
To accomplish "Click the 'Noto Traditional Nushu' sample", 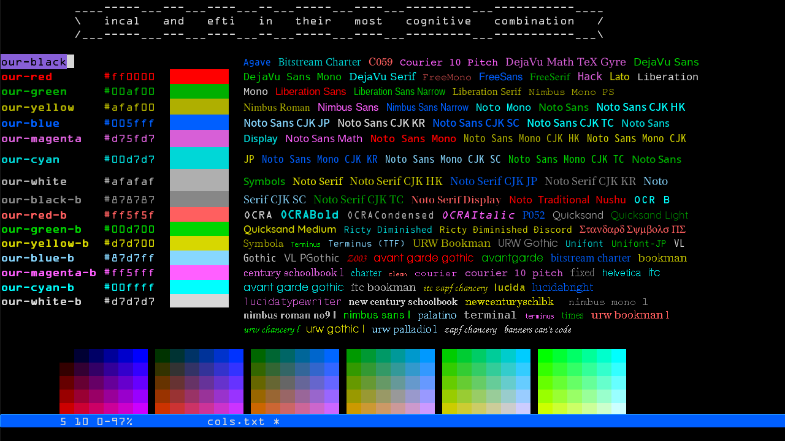I will point(567,200).
